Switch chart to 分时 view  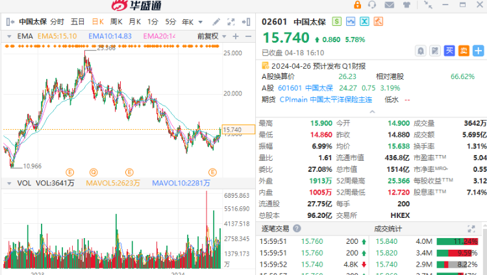[x=57, y=21]
